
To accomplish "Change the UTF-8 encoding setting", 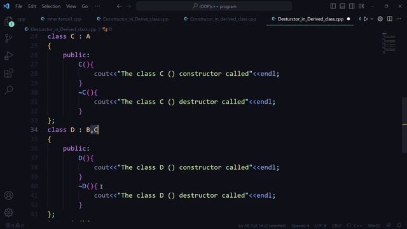I will tap(321, 226).
